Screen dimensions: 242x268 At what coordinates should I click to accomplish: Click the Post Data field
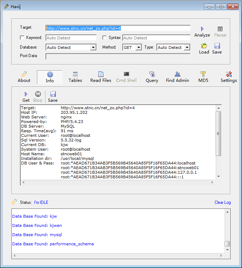coord(118,57)
